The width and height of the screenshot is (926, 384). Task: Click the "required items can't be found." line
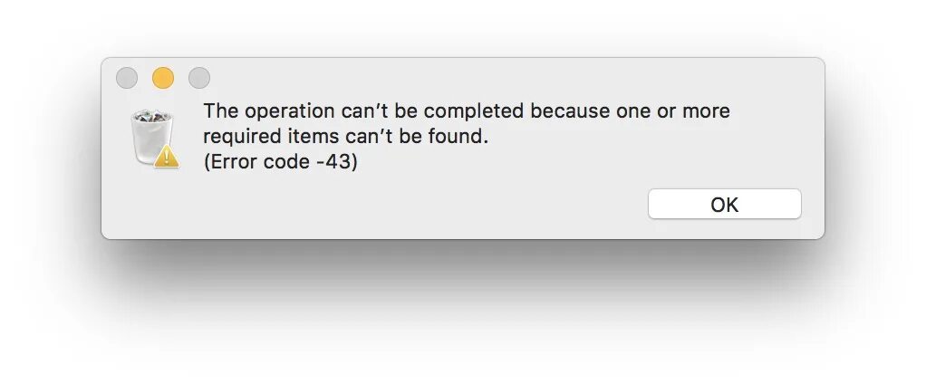[x=346, y=137]
